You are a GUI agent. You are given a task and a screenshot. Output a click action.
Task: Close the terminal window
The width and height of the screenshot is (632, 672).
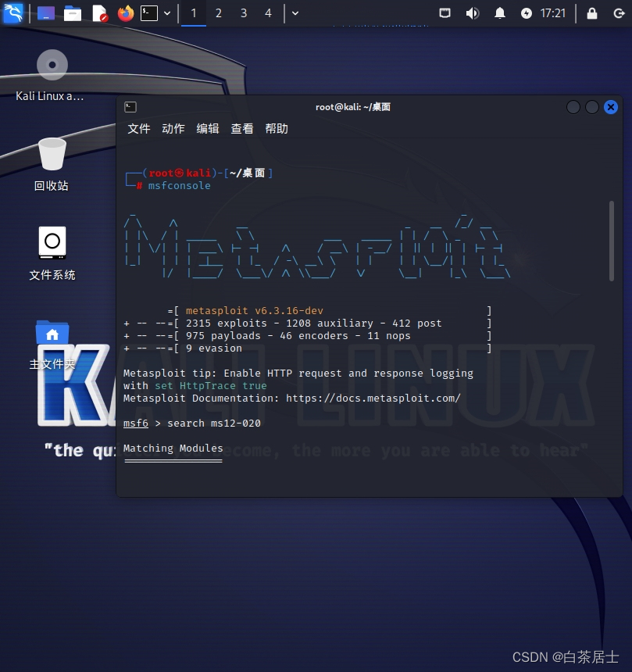point(611,107)
